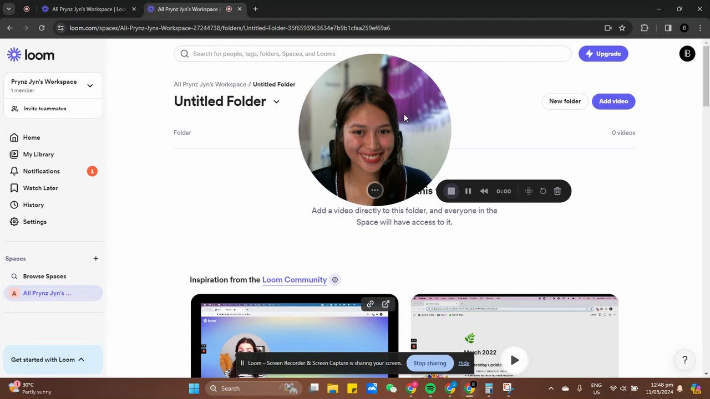Open the Chrome side panel icon

click(668, 28)
